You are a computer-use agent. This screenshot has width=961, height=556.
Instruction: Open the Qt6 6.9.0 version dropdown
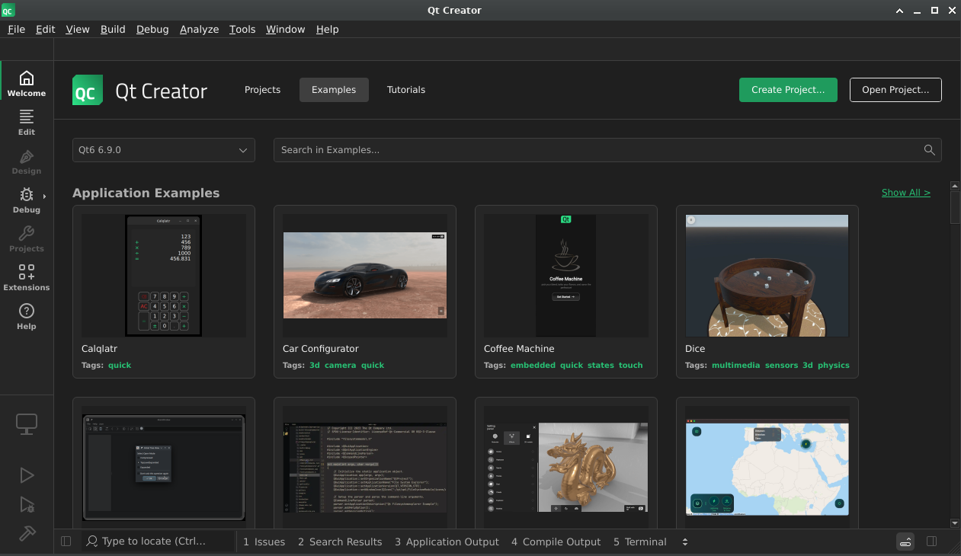point(164,150)
